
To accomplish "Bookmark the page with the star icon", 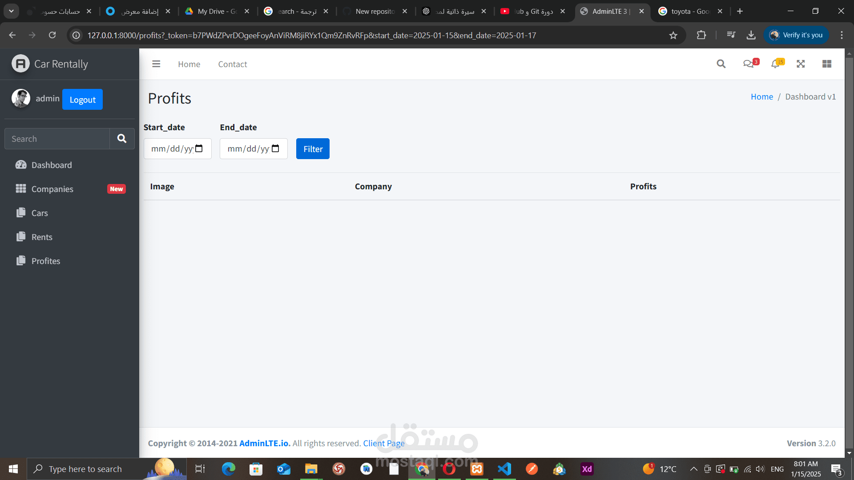I will pos(673,35).
